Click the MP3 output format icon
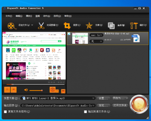Screen dimensions: 151x121 (x=136, y=38)
